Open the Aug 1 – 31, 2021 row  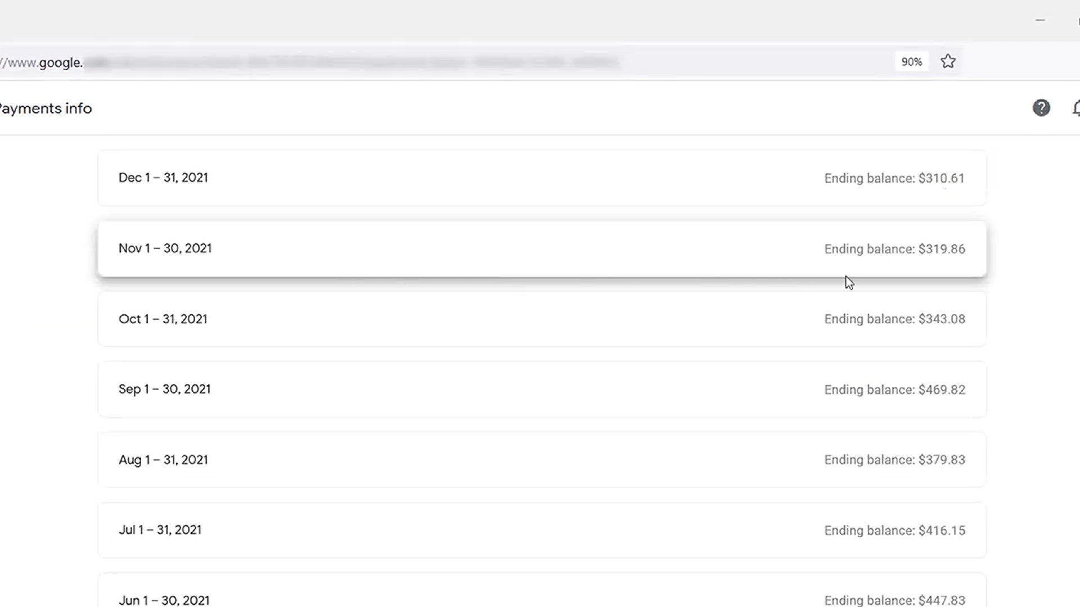542,460
